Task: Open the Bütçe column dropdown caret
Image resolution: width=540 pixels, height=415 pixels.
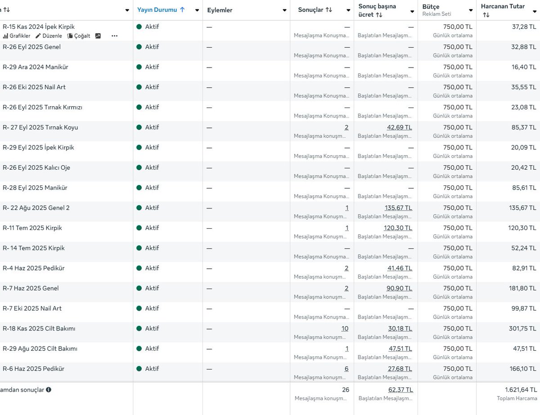Action: click(x=471, y=10)
